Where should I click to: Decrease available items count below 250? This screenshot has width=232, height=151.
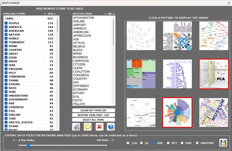point(45,14)
